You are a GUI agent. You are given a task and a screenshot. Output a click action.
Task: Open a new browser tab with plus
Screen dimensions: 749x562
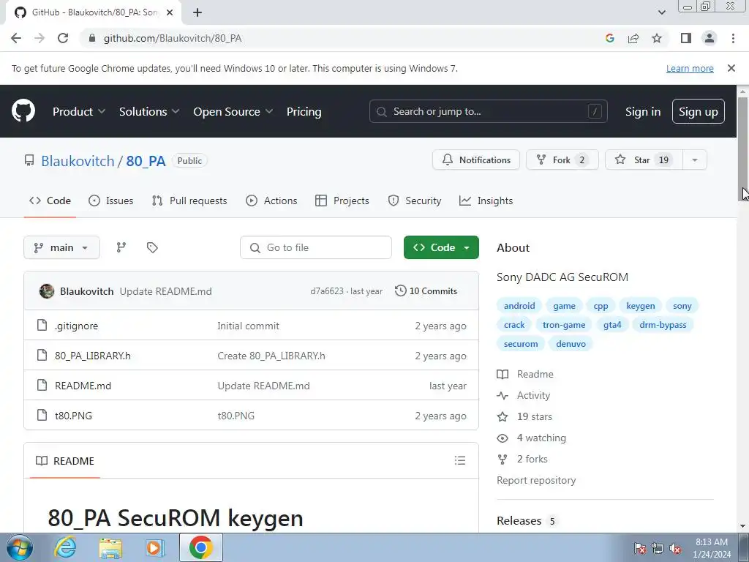(x=197, y=12)
